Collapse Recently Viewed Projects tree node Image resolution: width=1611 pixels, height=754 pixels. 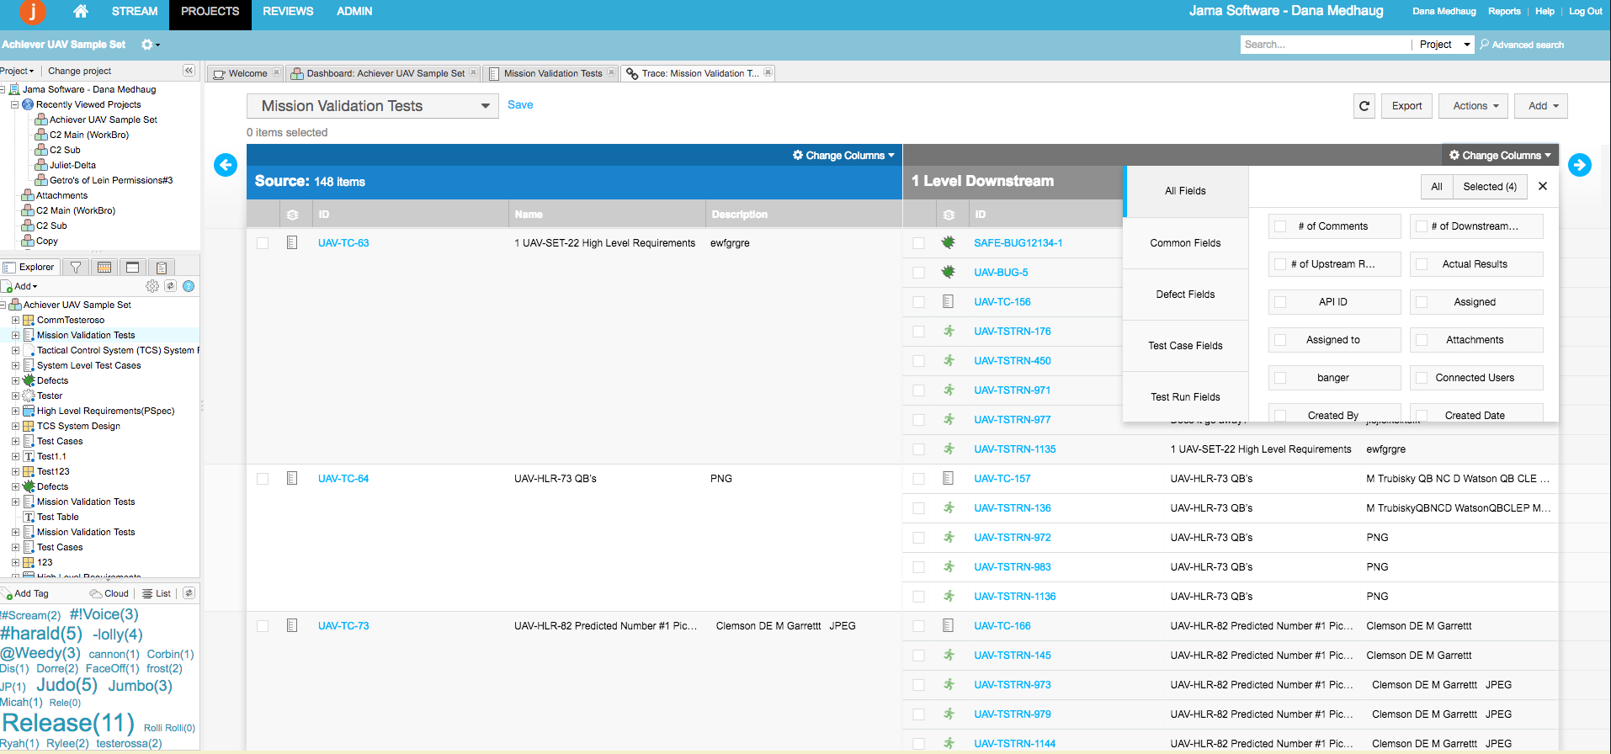pyautogui.click(x=14, y=104)
